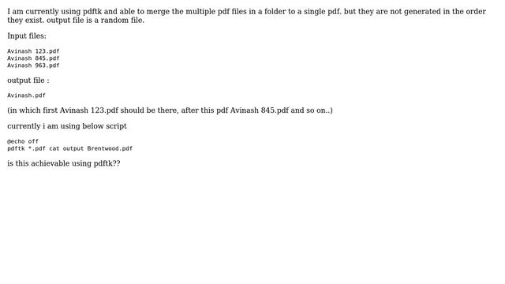Click 'Brentwood.pdf' in the script command
The width and height of the screenshot is (505, 284).
[x=110, y=148]
